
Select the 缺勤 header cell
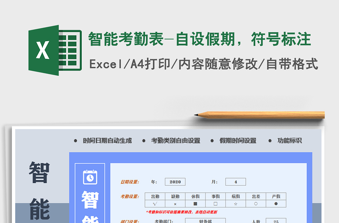[175, 196]
